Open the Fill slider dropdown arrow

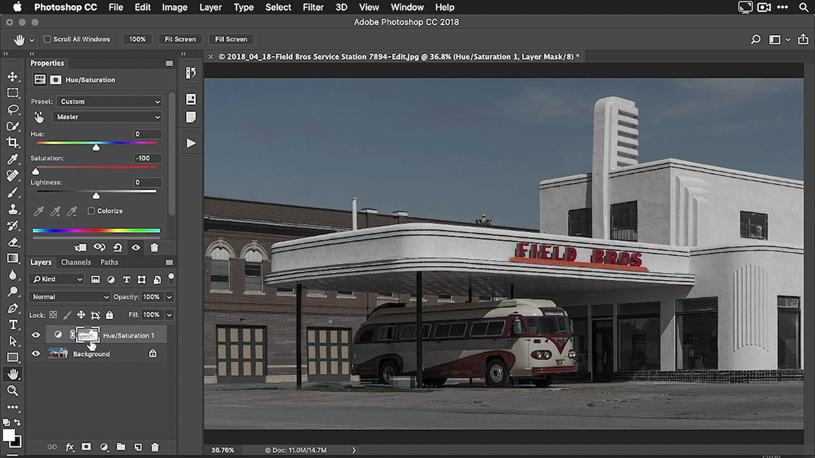169,315
